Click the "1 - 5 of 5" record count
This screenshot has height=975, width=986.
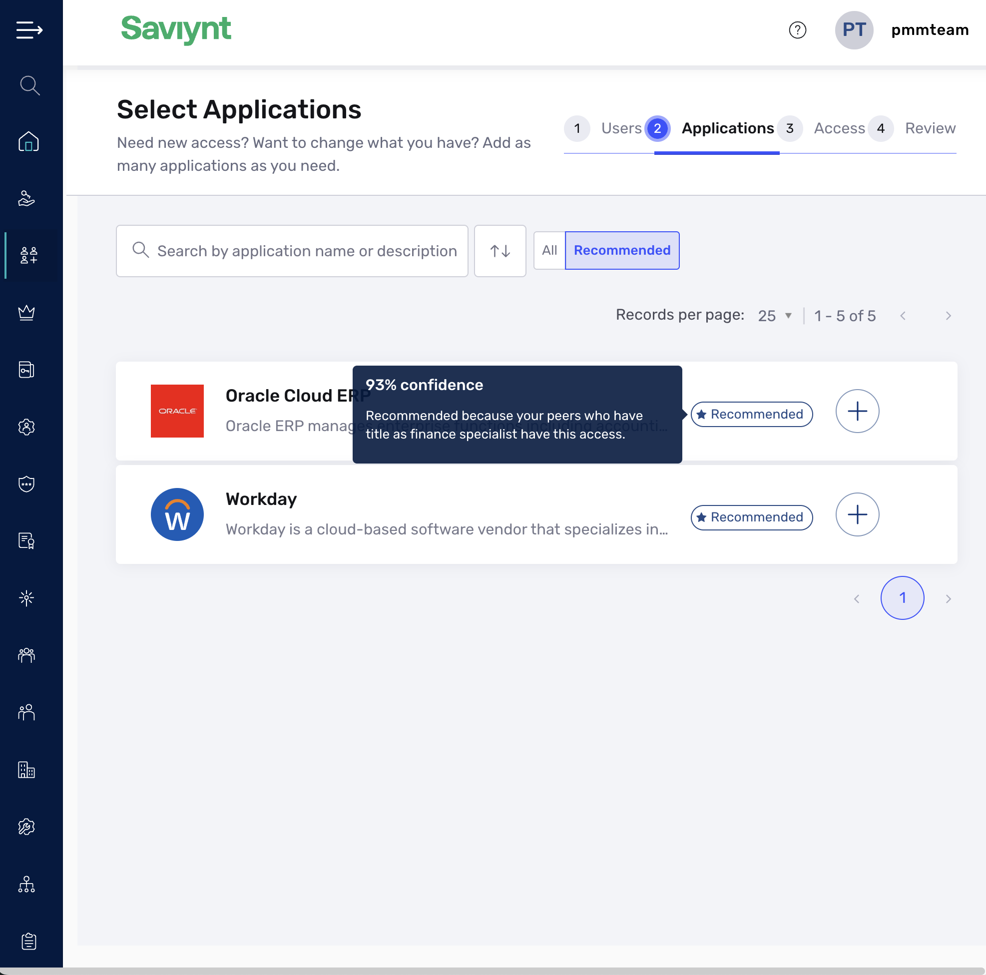point(845,316)
